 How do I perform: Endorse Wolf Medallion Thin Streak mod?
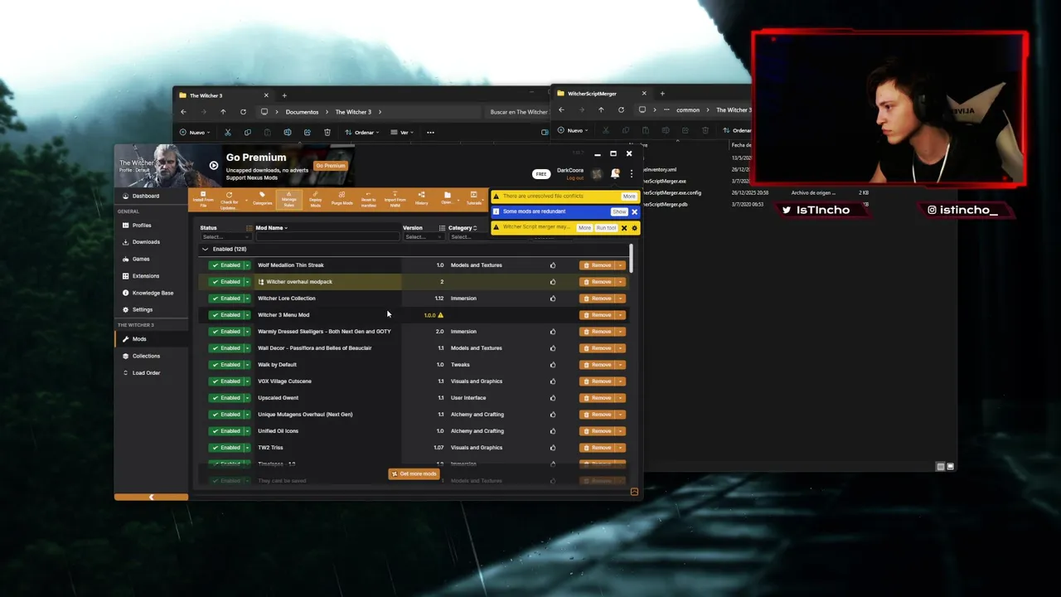click(x=553, y=265)
